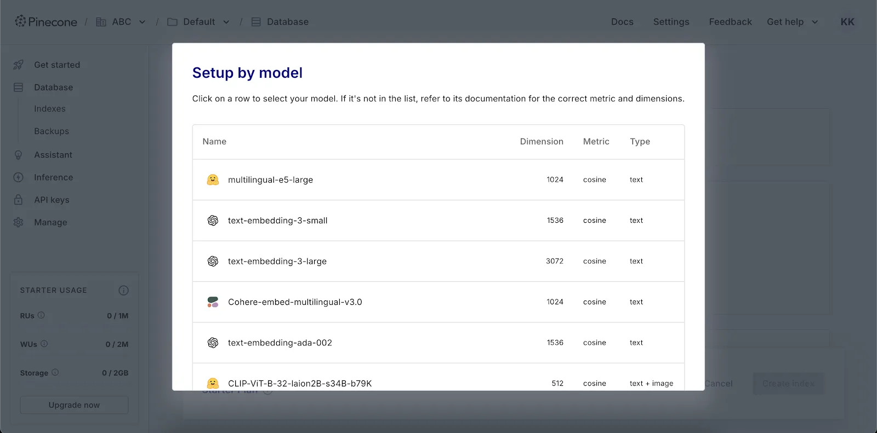Click the OpenAI icon for text-embedding-3-large
The width and height of the screenshot is (877, 433).
[x=213, y=261]
